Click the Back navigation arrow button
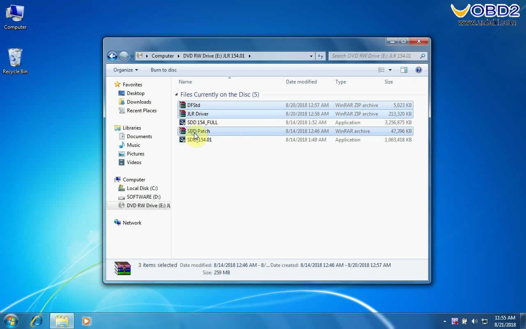This screenshot has width=526, height=329. (x=112, y=56)
